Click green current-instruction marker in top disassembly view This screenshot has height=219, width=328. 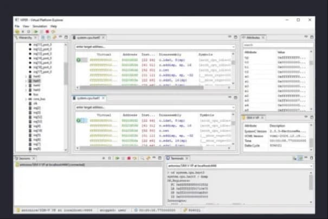coord(79,60)
